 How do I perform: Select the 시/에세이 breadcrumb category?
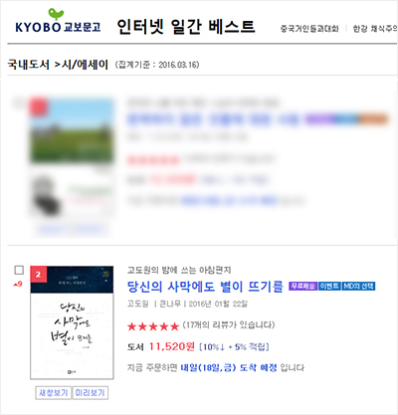[85, 65]
